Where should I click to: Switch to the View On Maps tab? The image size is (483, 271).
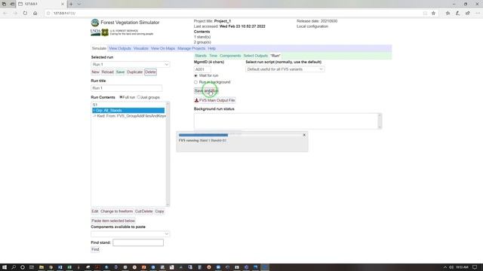point(163,48)
